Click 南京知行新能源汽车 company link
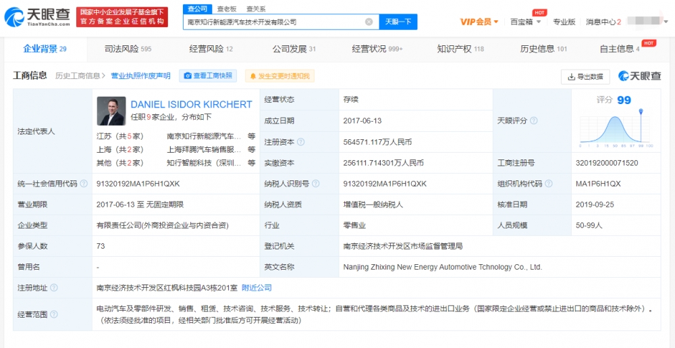The width and height of the screenshot is (675, 348). pos(204,136)
